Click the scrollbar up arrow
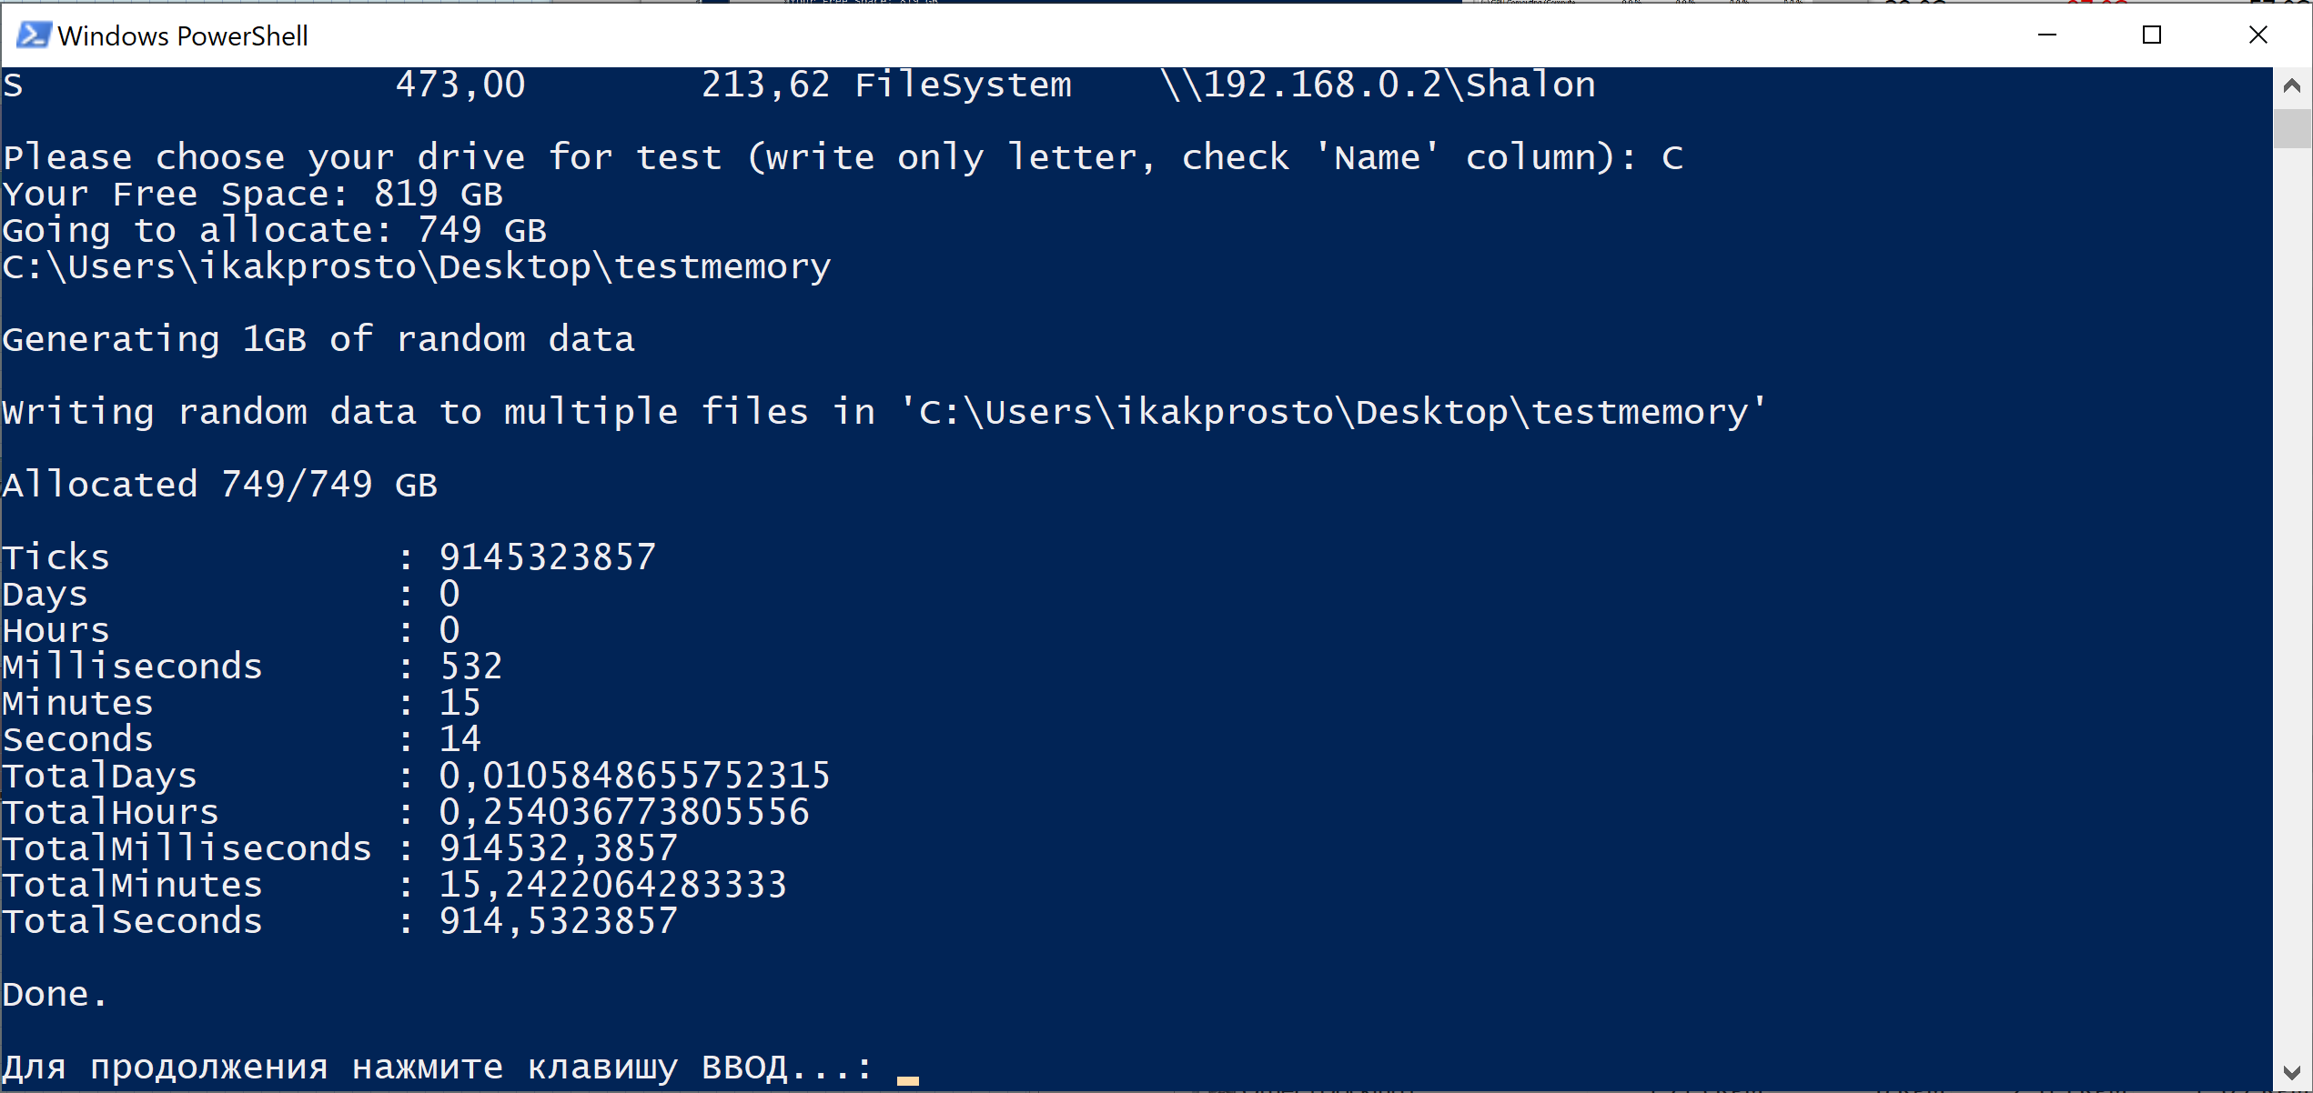 [x=2292, y=86]
